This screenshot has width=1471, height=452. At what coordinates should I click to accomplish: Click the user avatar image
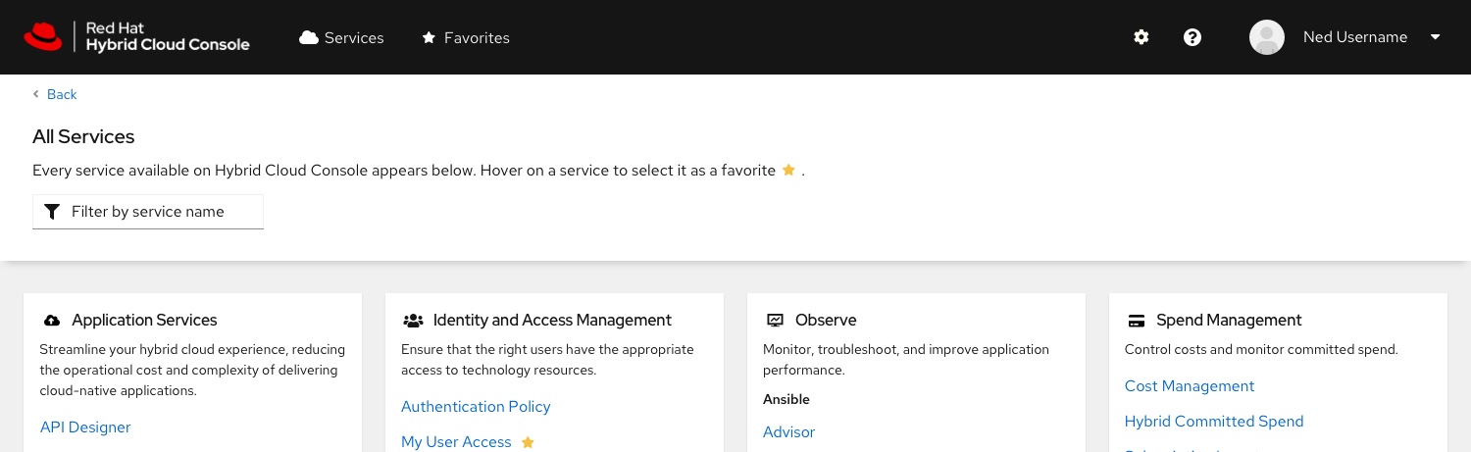[1267, 37]
